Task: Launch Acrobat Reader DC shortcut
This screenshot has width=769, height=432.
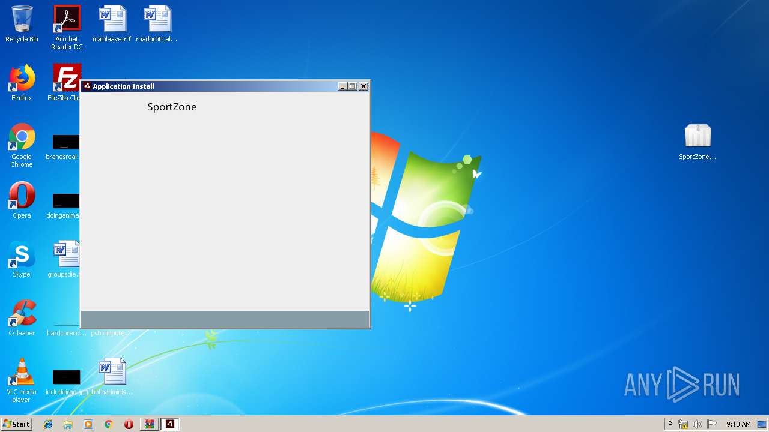Action: tap(67, 28)
